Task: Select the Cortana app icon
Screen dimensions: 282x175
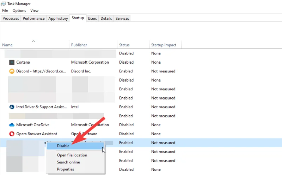Action: coord(12,62)
